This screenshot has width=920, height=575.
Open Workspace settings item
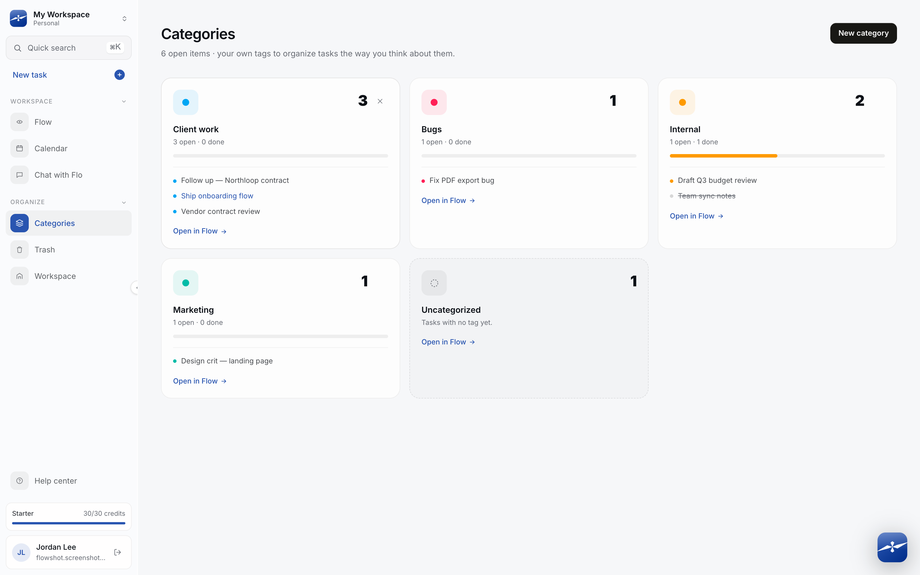click(69, 276)
